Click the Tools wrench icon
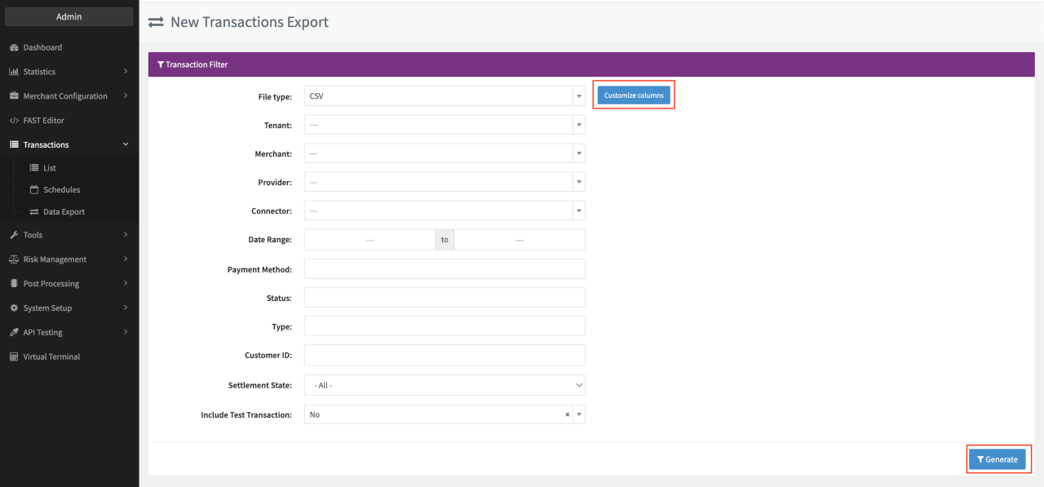The image size is (1044, 487). pos(14,235)
